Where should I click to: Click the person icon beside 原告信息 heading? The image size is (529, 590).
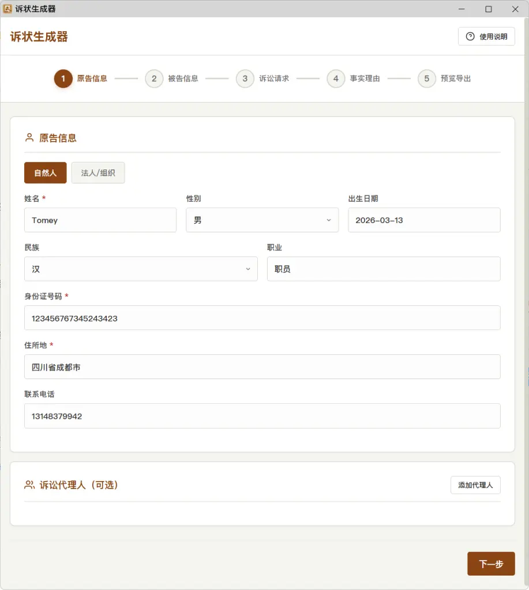click(29, 138)
